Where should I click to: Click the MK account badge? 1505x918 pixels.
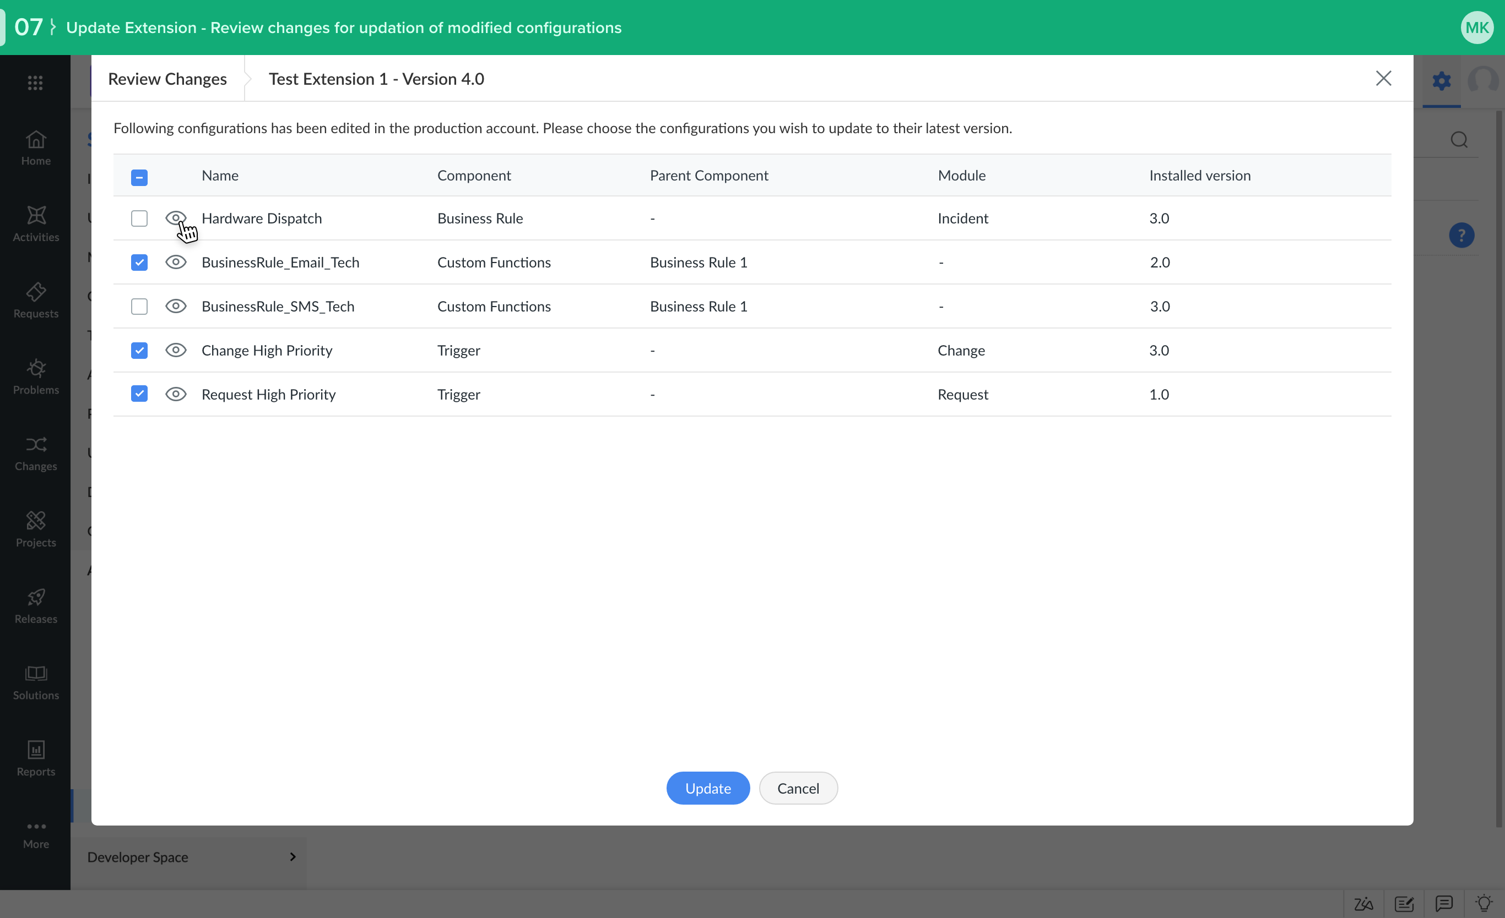[x=1477, y=28]
